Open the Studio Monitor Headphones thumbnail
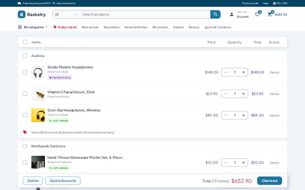The width and height of the screenshot is (305, 190). 38,72
